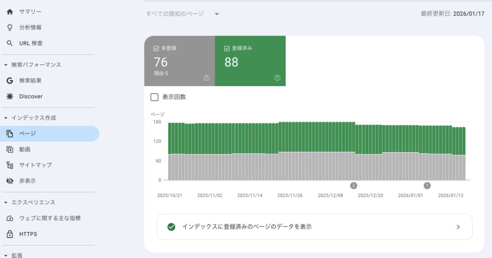The image size is (492, 258).
Task: Click the ウェブに関する主な指標 gauge icon
Action: (10, 218)
